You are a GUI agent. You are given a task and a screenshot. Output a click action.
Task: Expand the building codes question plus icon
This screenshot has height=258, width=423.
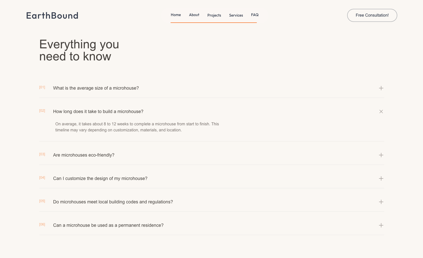tap(381, 202)
